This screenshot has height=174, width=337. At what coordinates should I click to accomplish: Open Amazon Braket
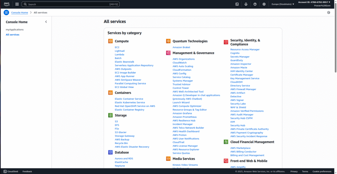[181, 47]
